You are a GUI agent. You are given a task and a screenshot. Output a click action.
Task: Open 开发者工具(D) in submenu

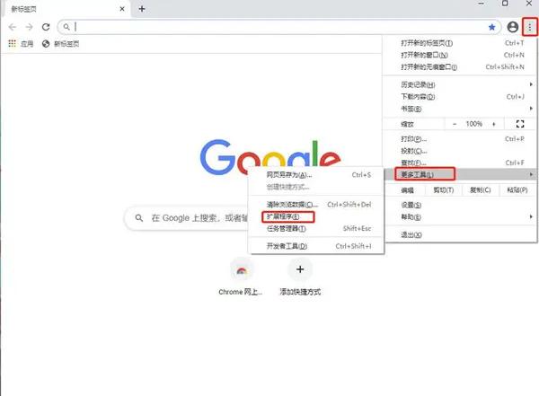(x=316, y=246)
